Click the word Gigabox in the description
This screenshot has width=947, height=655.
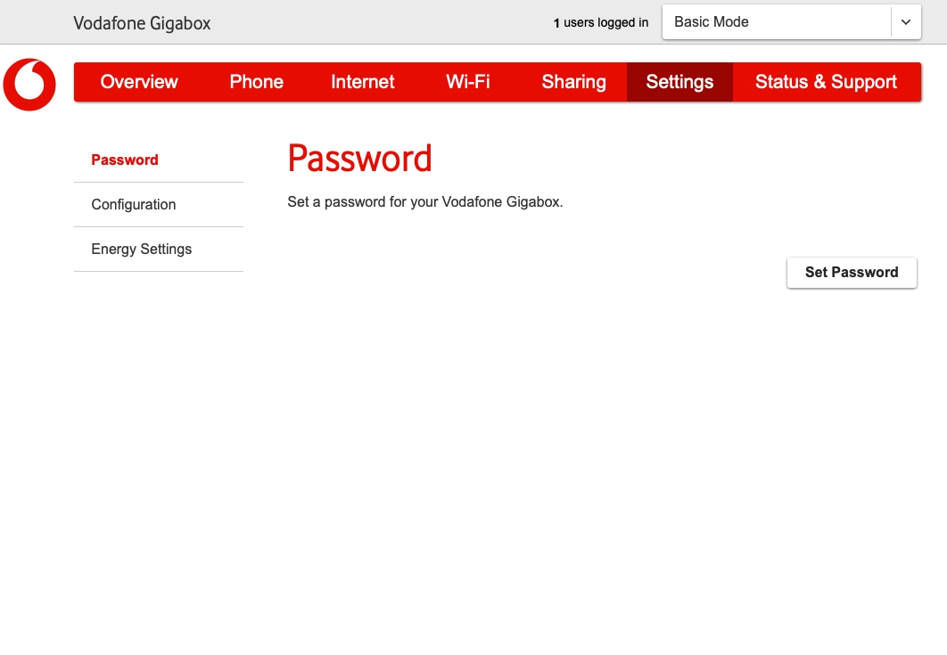pyautogui.click(x=533, y=202)
